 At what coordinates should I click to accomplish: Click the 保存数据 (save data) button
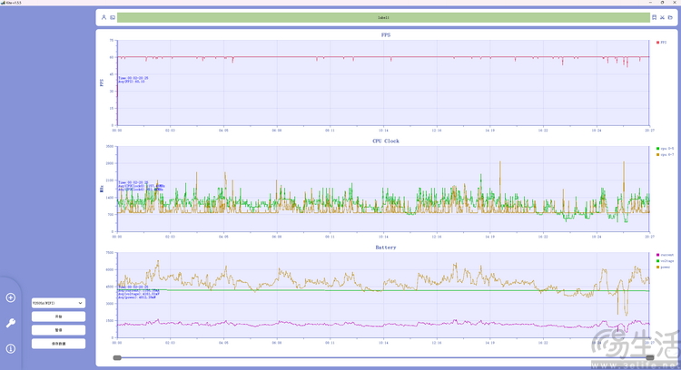click(x=58, y=344)
